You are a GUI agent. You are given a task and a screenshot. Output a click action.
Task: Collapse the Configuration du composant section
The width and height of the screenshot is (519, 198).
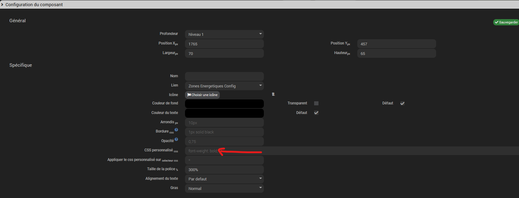pos(2,5)
